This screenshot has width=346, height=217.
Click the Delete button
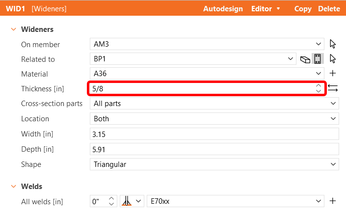pos(329,8)
